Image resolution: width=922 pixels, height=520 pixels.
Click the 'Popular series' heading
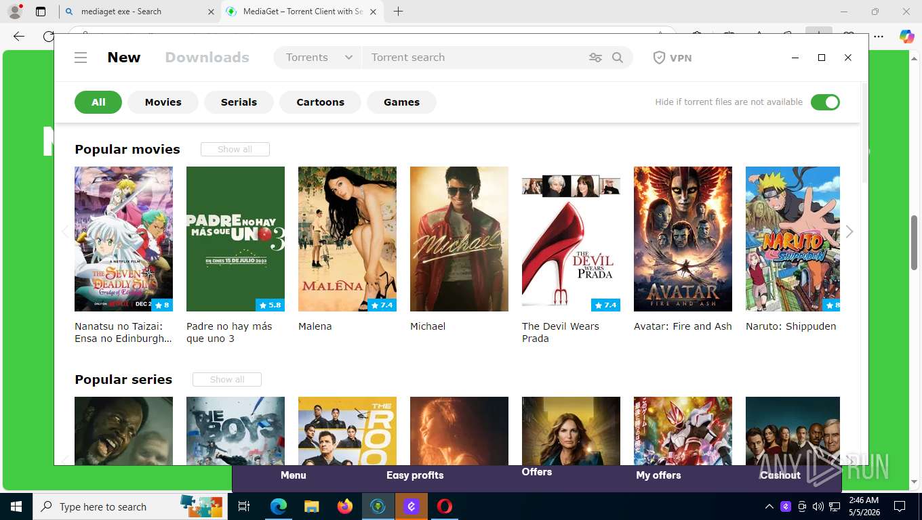[x=123, y=380]
